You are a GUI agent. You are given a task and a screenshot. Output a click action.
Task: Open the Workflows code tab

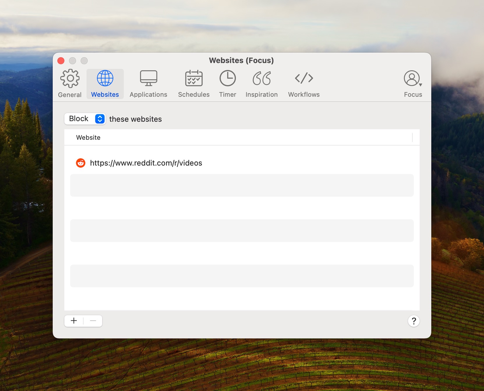pyautogui.click(x=304, y=84)
